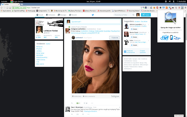The height and width of the screenshot is (117, 187).
Task: Open the Notifications tab
Action: (51, 15)
